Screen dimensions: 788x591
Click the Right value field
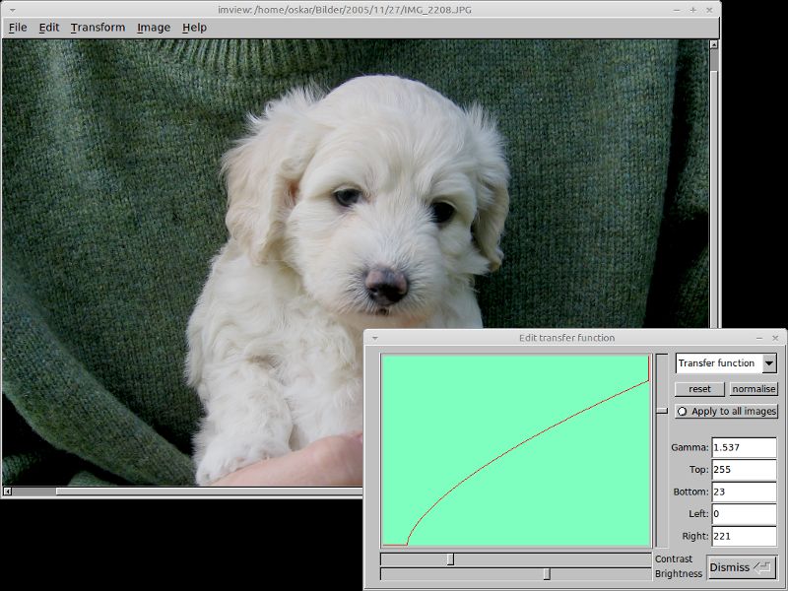(744, 536)
